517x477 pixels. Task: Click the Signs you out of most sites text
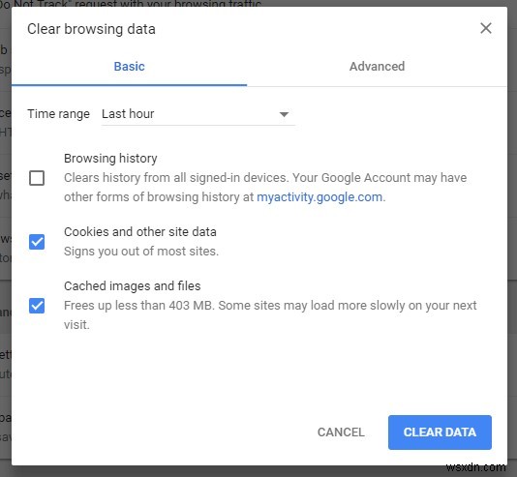tap(141, 252)
